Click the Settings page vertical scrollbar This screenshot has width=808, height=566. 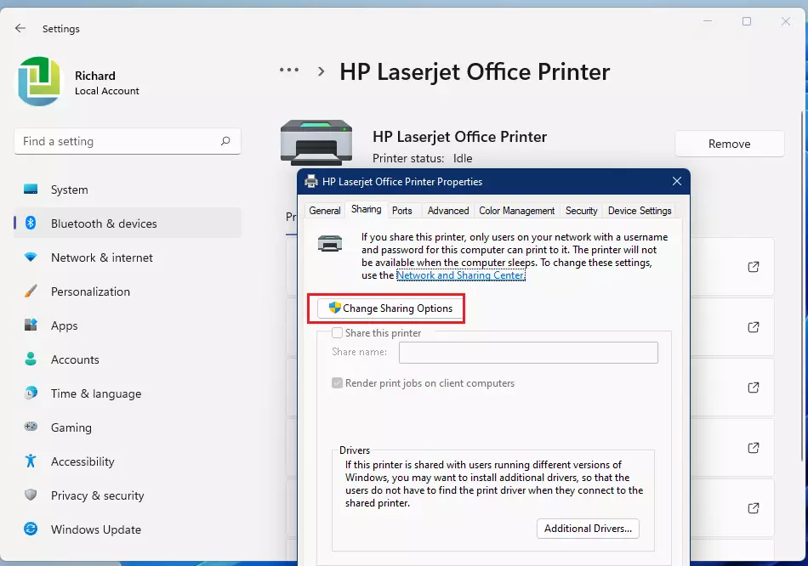(x=802, y=286)
